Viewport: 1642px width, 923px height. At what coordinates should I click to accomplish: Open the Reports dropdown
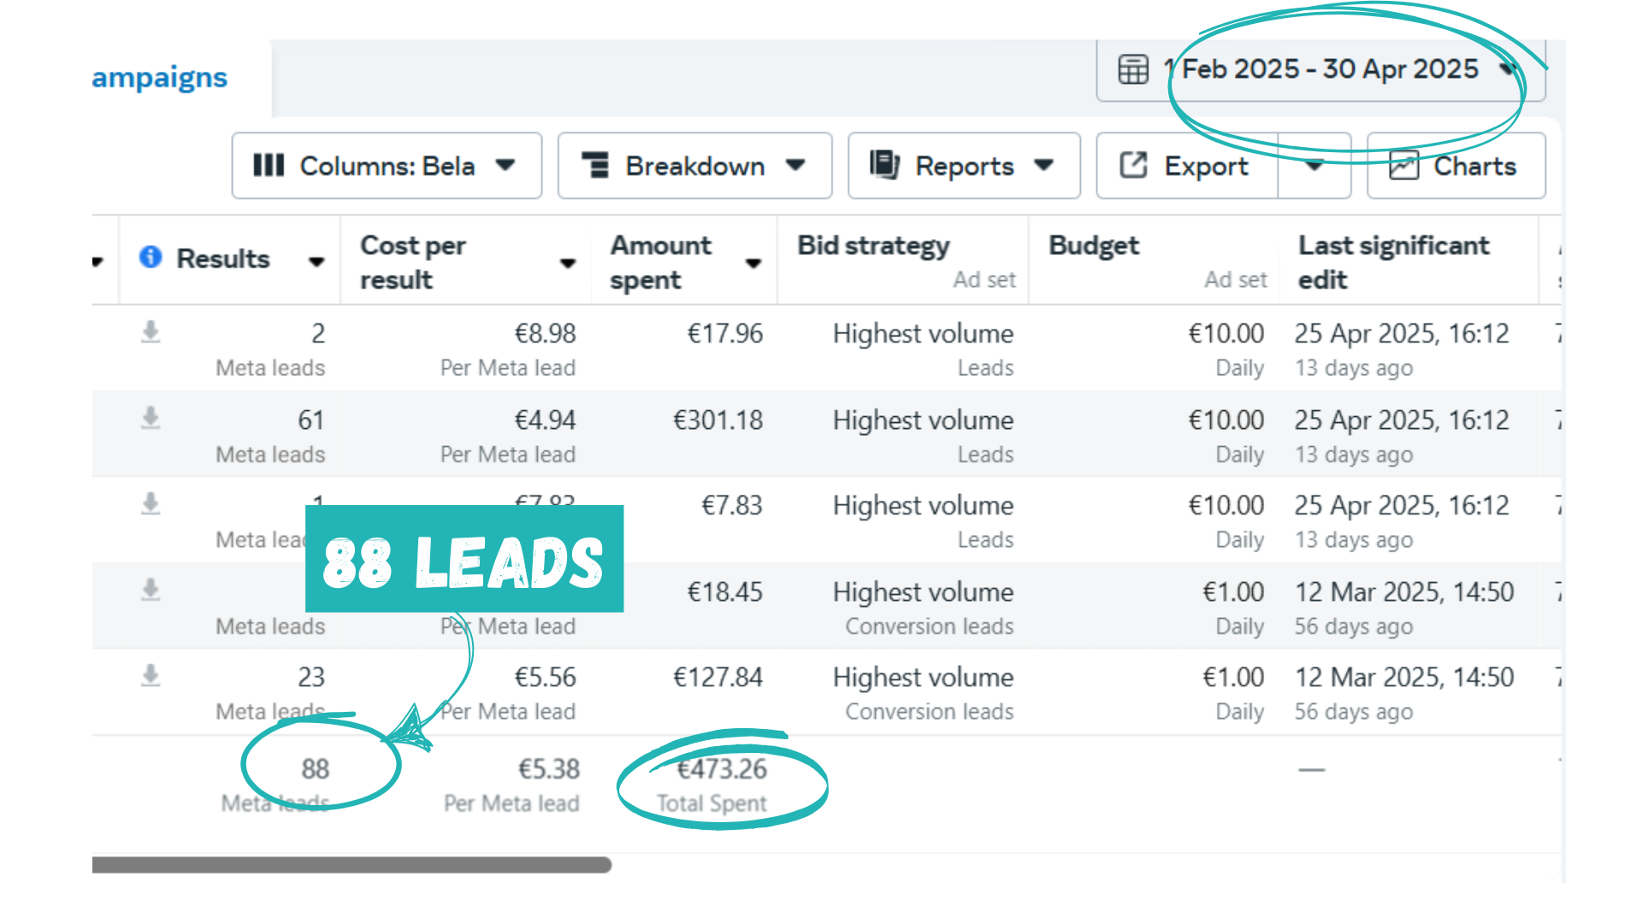coord(963,166)
